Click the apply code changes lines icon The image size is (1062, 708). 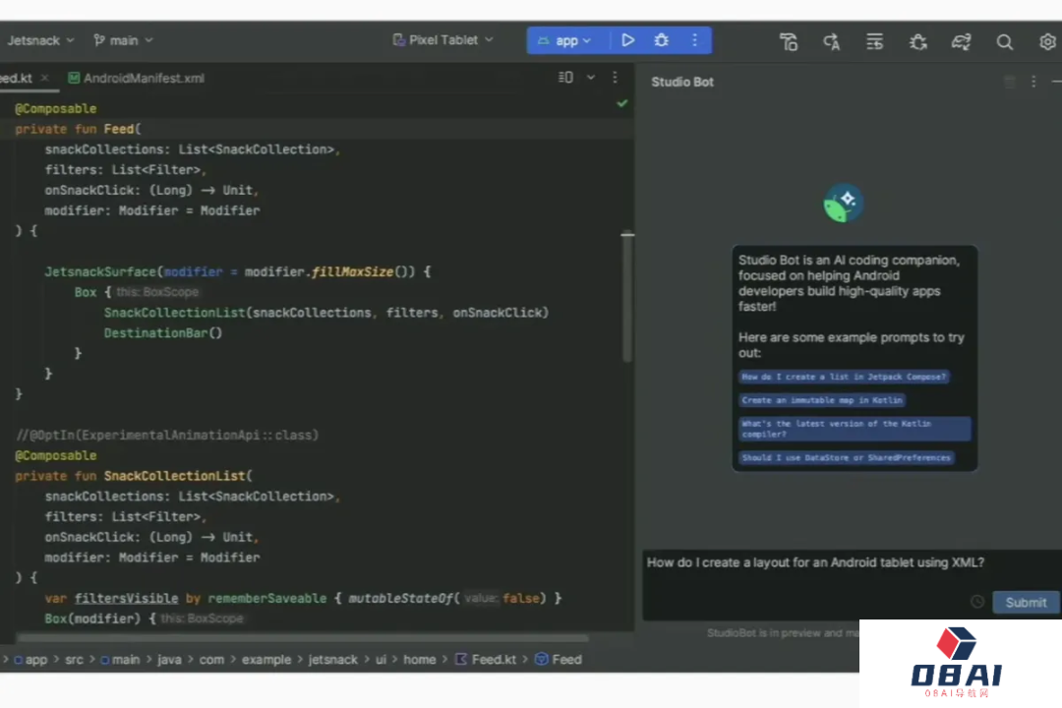tap(874, 42)
